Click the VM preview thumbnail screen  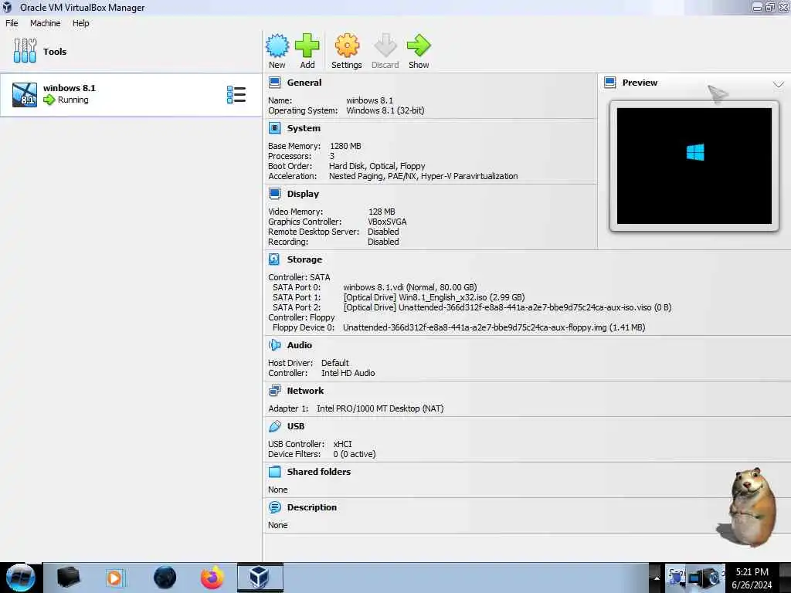(694, 166)
